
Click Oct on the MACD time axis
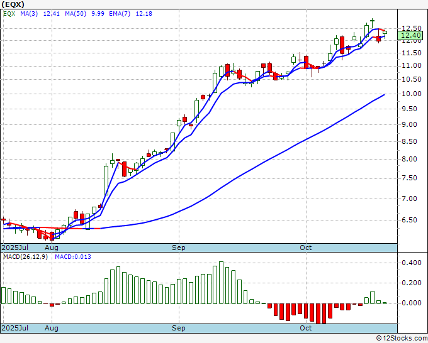click(306, 328)
